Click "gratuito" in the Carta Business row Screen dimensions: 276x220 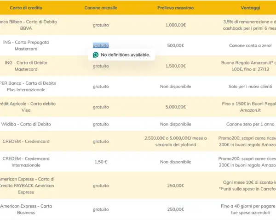pos(101,209)
